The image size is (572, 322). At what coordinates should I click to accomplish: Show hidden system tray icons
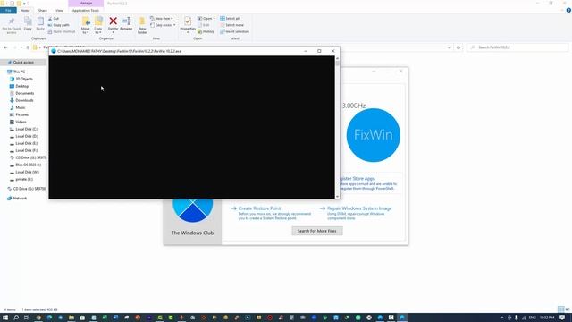502,318
